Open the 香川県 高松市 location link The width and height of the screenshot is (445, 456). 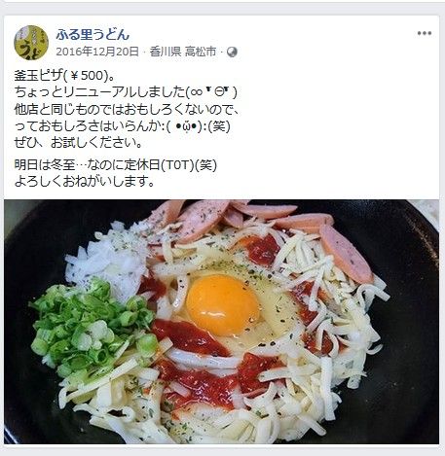pyautogui.click(x=183, y=52)
